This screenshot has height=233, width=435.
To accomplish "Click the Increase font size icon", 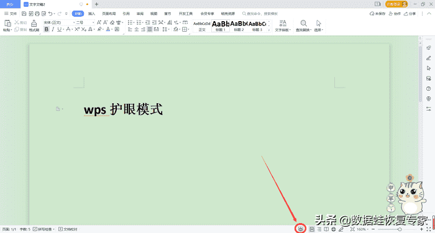I will click(x=99, y=22).
